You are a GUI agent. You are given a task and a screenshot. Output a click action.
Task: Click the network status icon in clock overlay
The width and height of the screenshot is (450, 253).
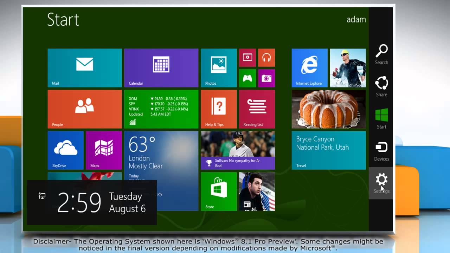click(42, 196)
